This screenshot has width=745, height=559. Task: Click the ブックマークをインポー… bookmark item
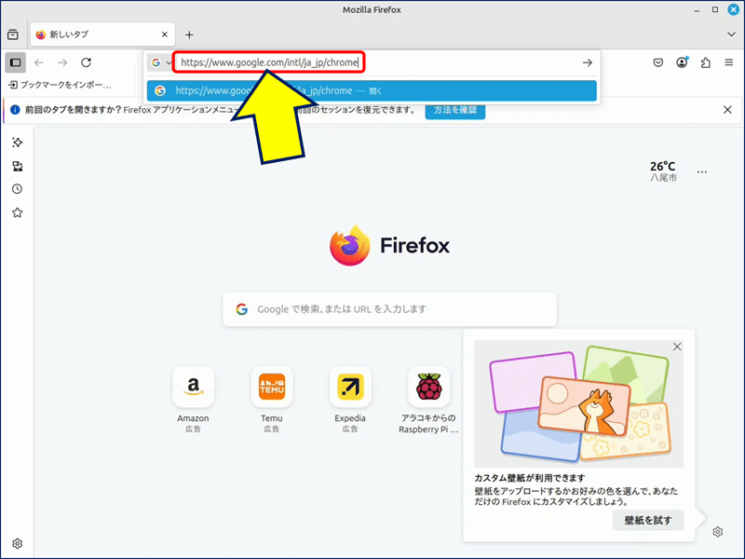coord(60,85)
